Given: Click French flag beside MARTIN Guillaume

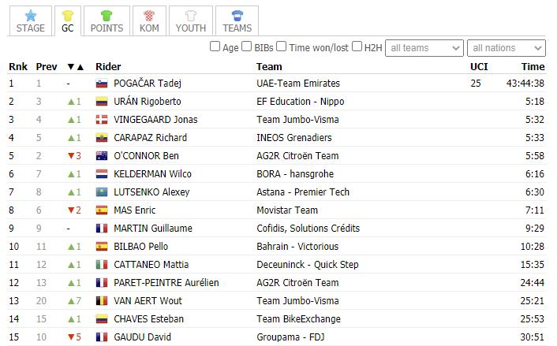Looking at the screenshot, I should coord(102,229).
